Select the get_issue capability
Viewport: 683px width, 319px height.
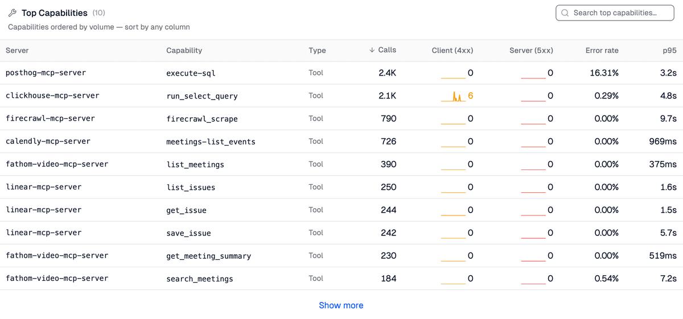tap(186, 210)
